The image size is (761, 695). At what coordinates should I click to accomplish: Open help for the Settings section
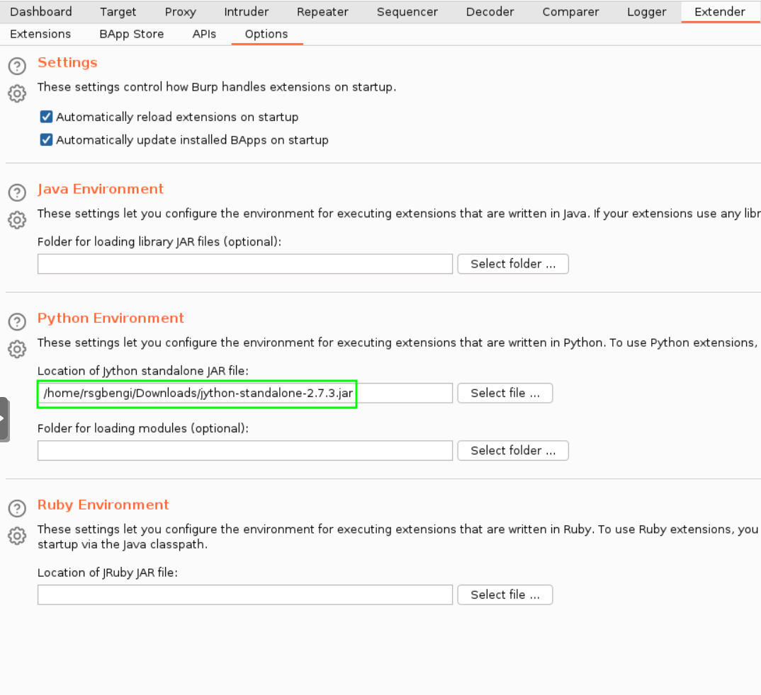coord(17,67)
